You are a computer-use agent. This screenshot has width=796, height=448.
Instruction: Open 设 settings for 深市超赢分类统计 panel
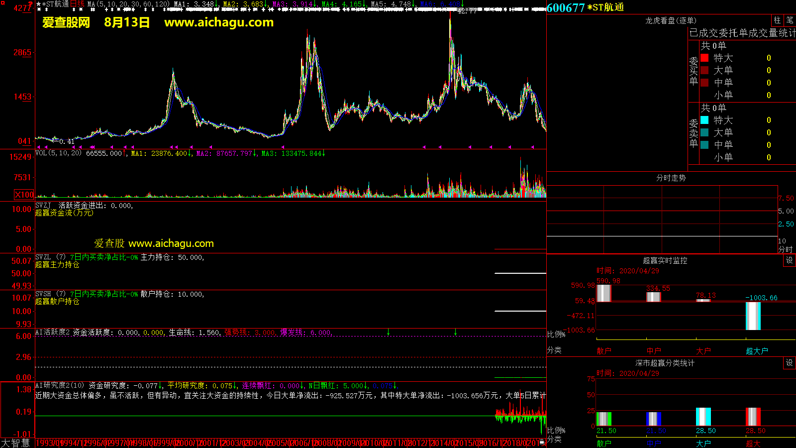coord(789,363)
